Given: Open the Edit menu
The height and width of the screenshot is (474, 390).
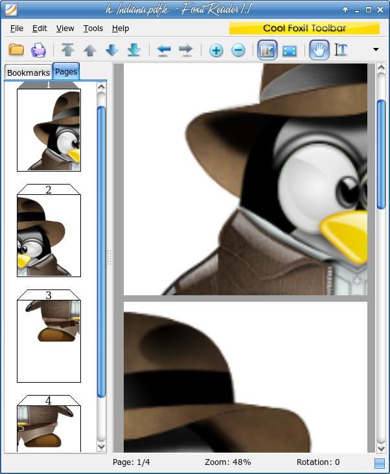Looking at the screenshot, I should click(40, 28).
